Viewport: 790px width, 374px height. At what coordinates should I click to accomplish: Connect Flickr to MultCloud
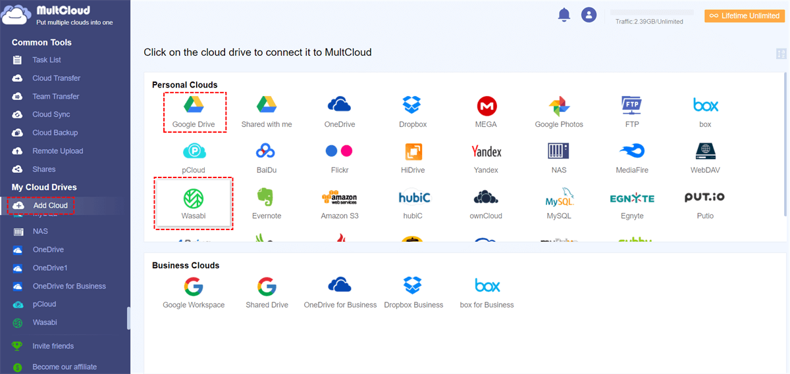coord(340,158)
